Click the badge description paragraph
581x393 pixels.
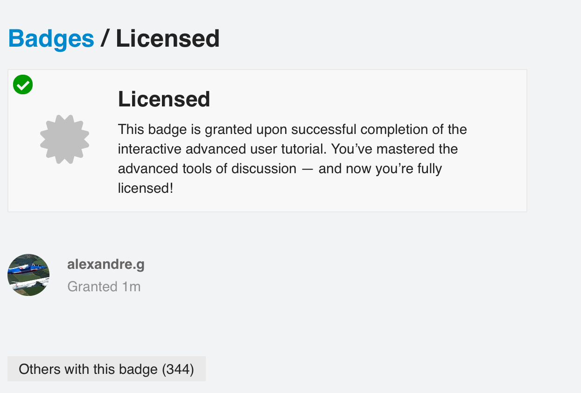(292, 159)
